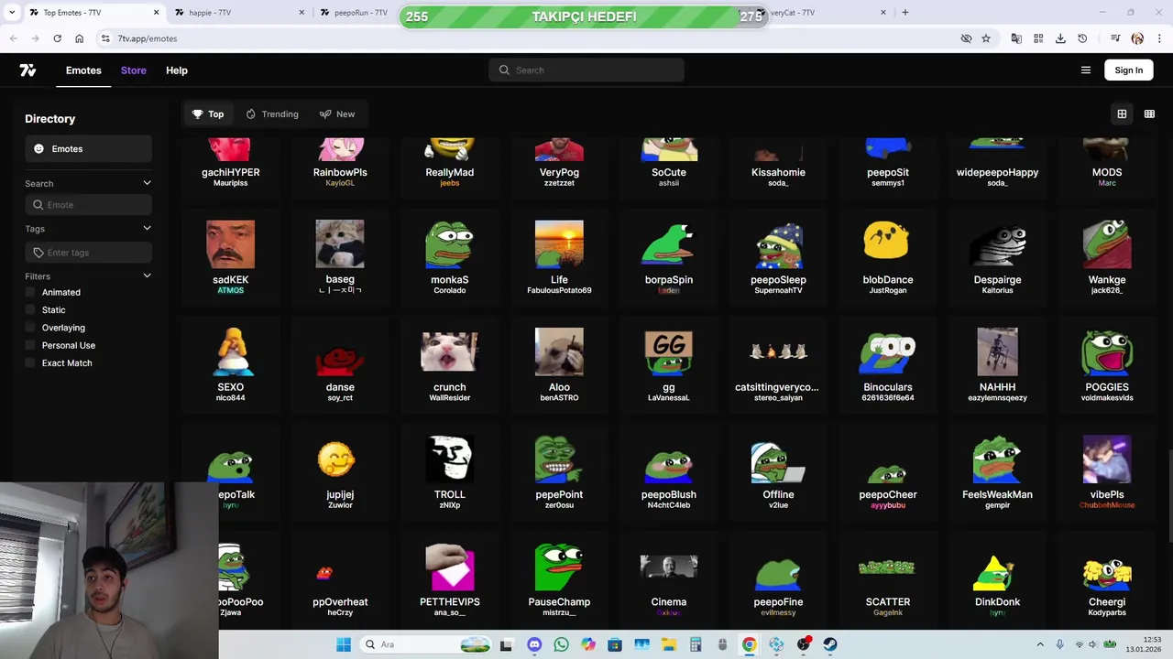
Task: Open the browser downloads icon
Action: pos(1060,38)
